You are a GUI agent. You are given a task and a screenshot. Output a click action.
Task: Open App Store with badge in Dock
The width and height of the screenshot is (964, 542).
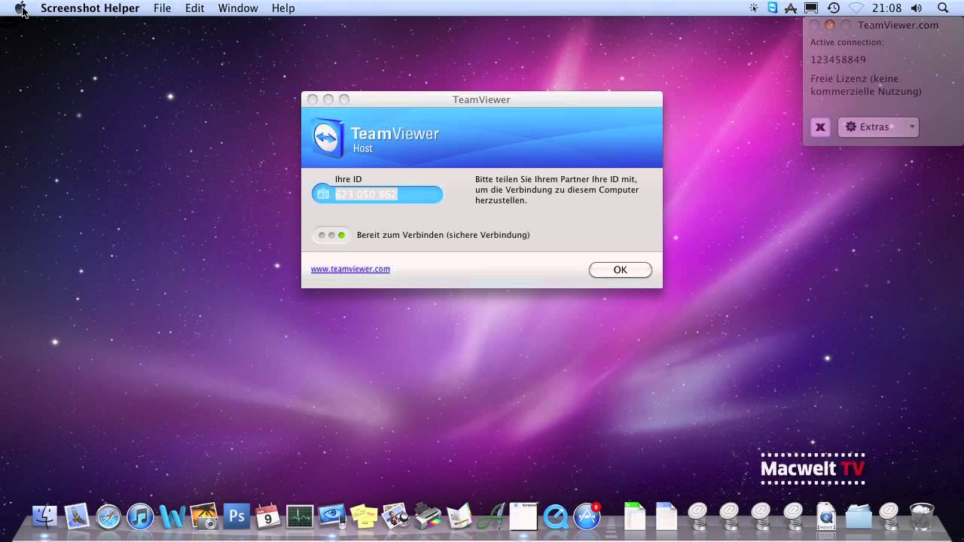tap(587, 516)
